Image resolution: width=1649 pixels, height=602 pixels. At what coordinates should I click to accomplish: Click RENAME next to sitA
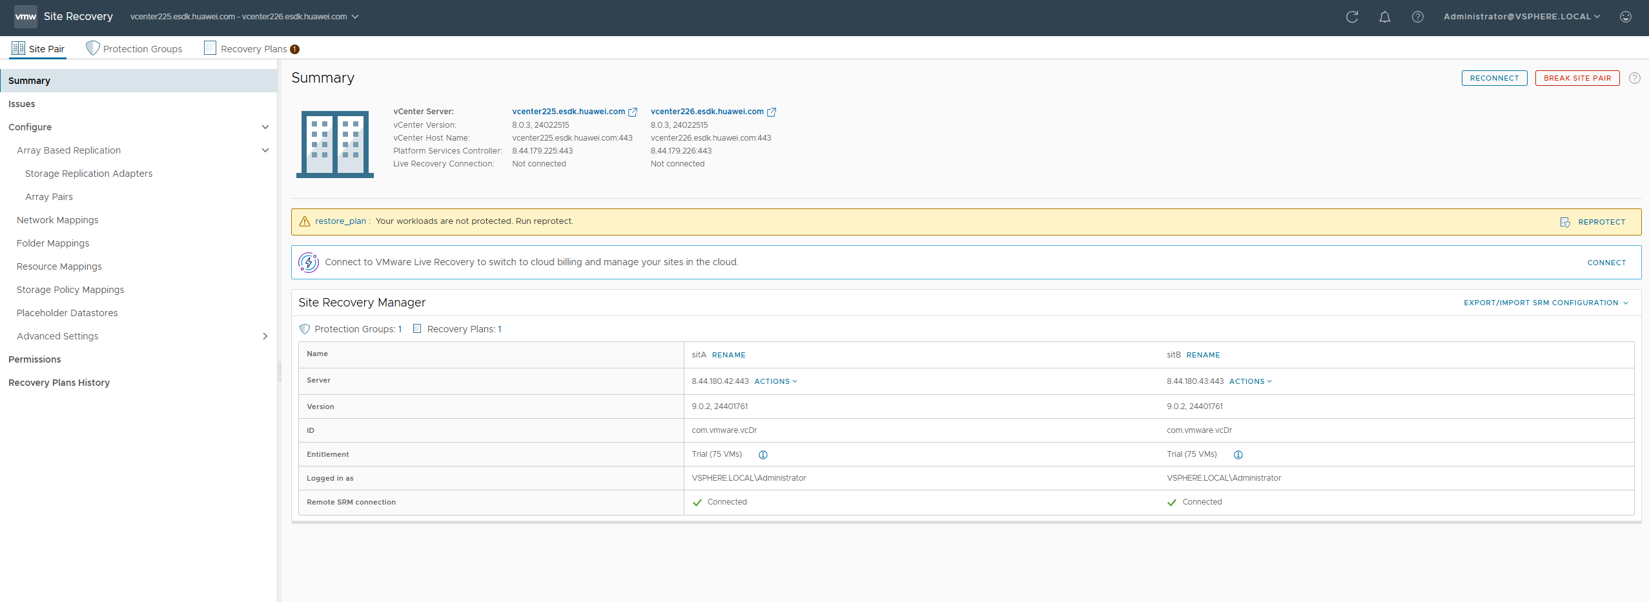[729, 355]
